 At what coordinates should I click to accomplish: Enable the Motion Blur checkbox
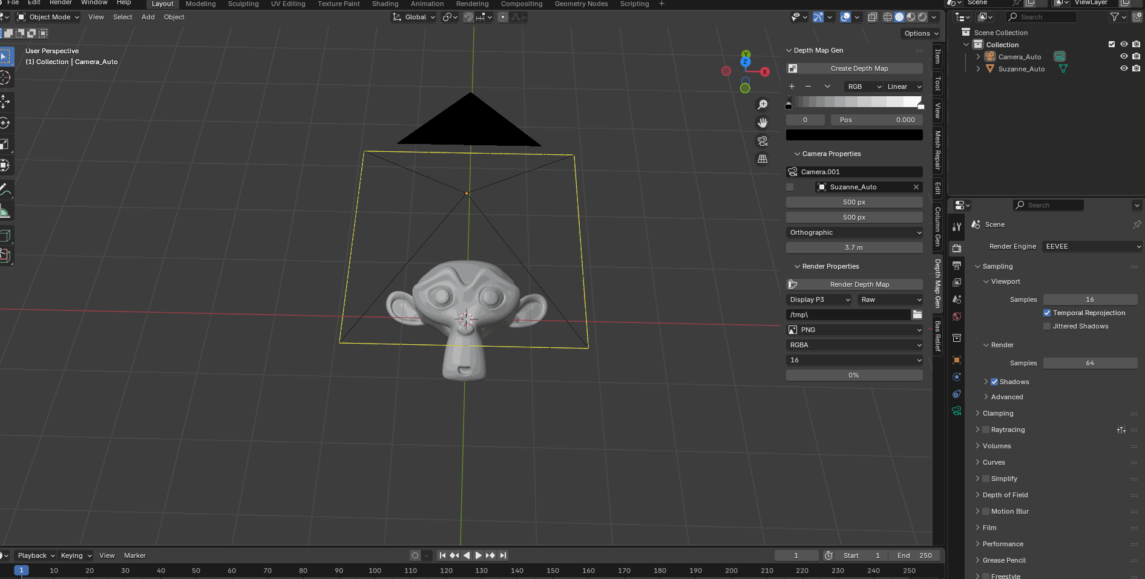click(x=986, y=511)
